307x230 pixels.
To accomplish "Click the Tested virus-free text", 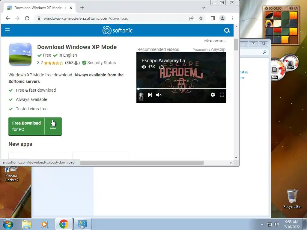I will pos(31,109).
